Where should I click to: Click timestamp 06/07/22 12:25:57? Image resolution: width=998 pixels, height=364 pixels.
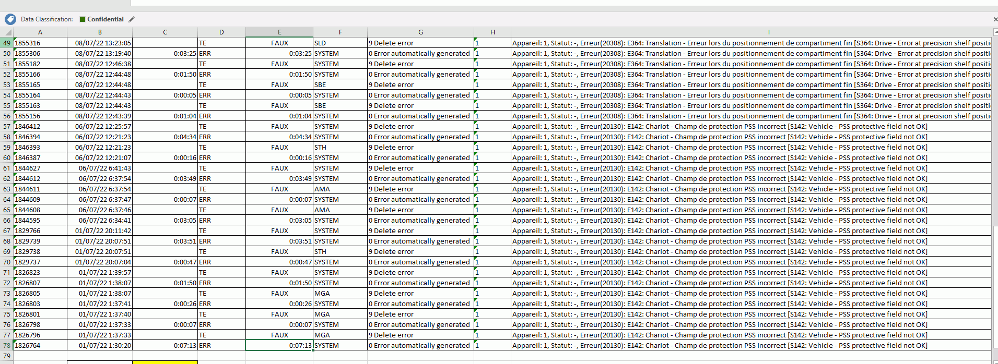click(100, 126)
